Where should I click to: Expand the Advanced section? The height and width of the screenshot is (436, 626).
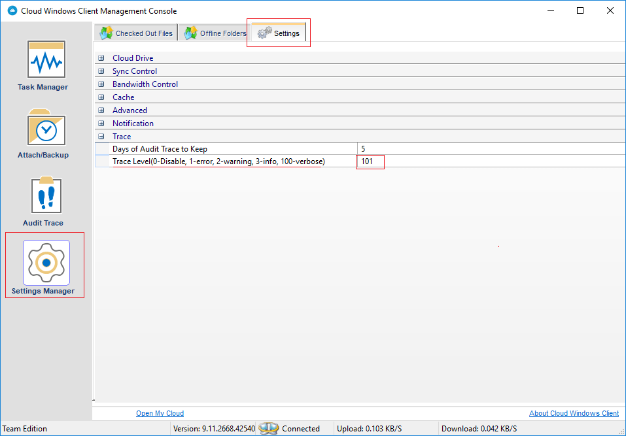coord(101,110)
